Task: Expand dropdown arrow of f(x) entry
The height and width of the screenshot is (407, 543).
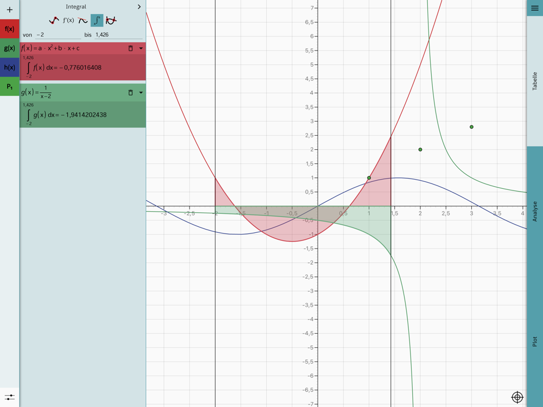Action: [x=141, y=48]
